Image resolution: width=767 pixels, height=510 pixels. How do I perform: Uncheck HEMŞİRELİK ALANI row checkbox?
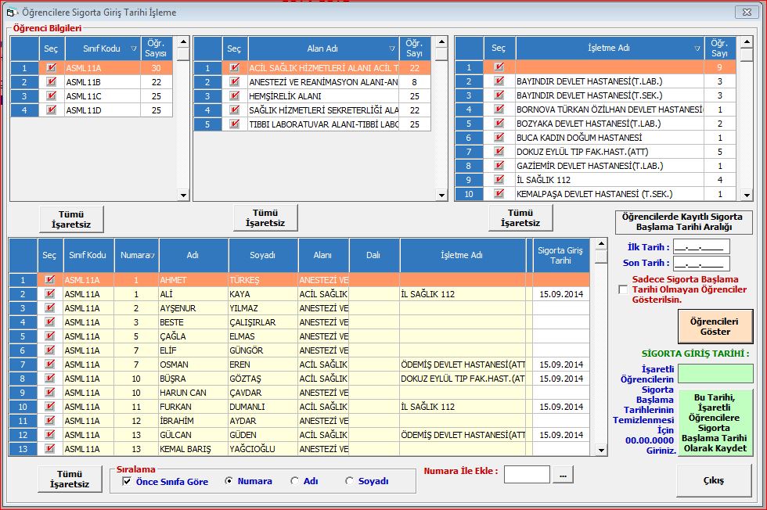234,96
